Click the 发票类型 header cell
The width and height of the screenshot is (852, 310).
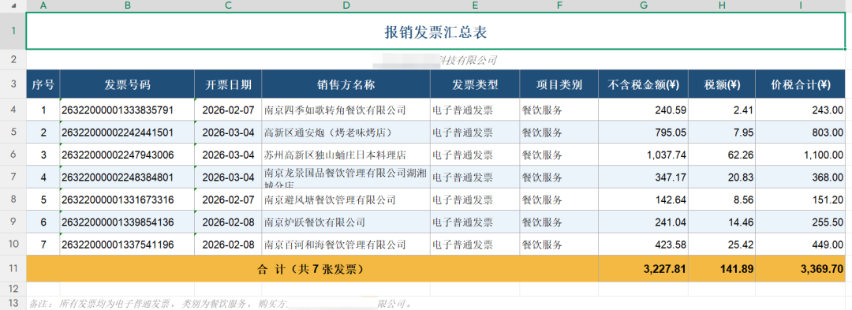point(475,84)
